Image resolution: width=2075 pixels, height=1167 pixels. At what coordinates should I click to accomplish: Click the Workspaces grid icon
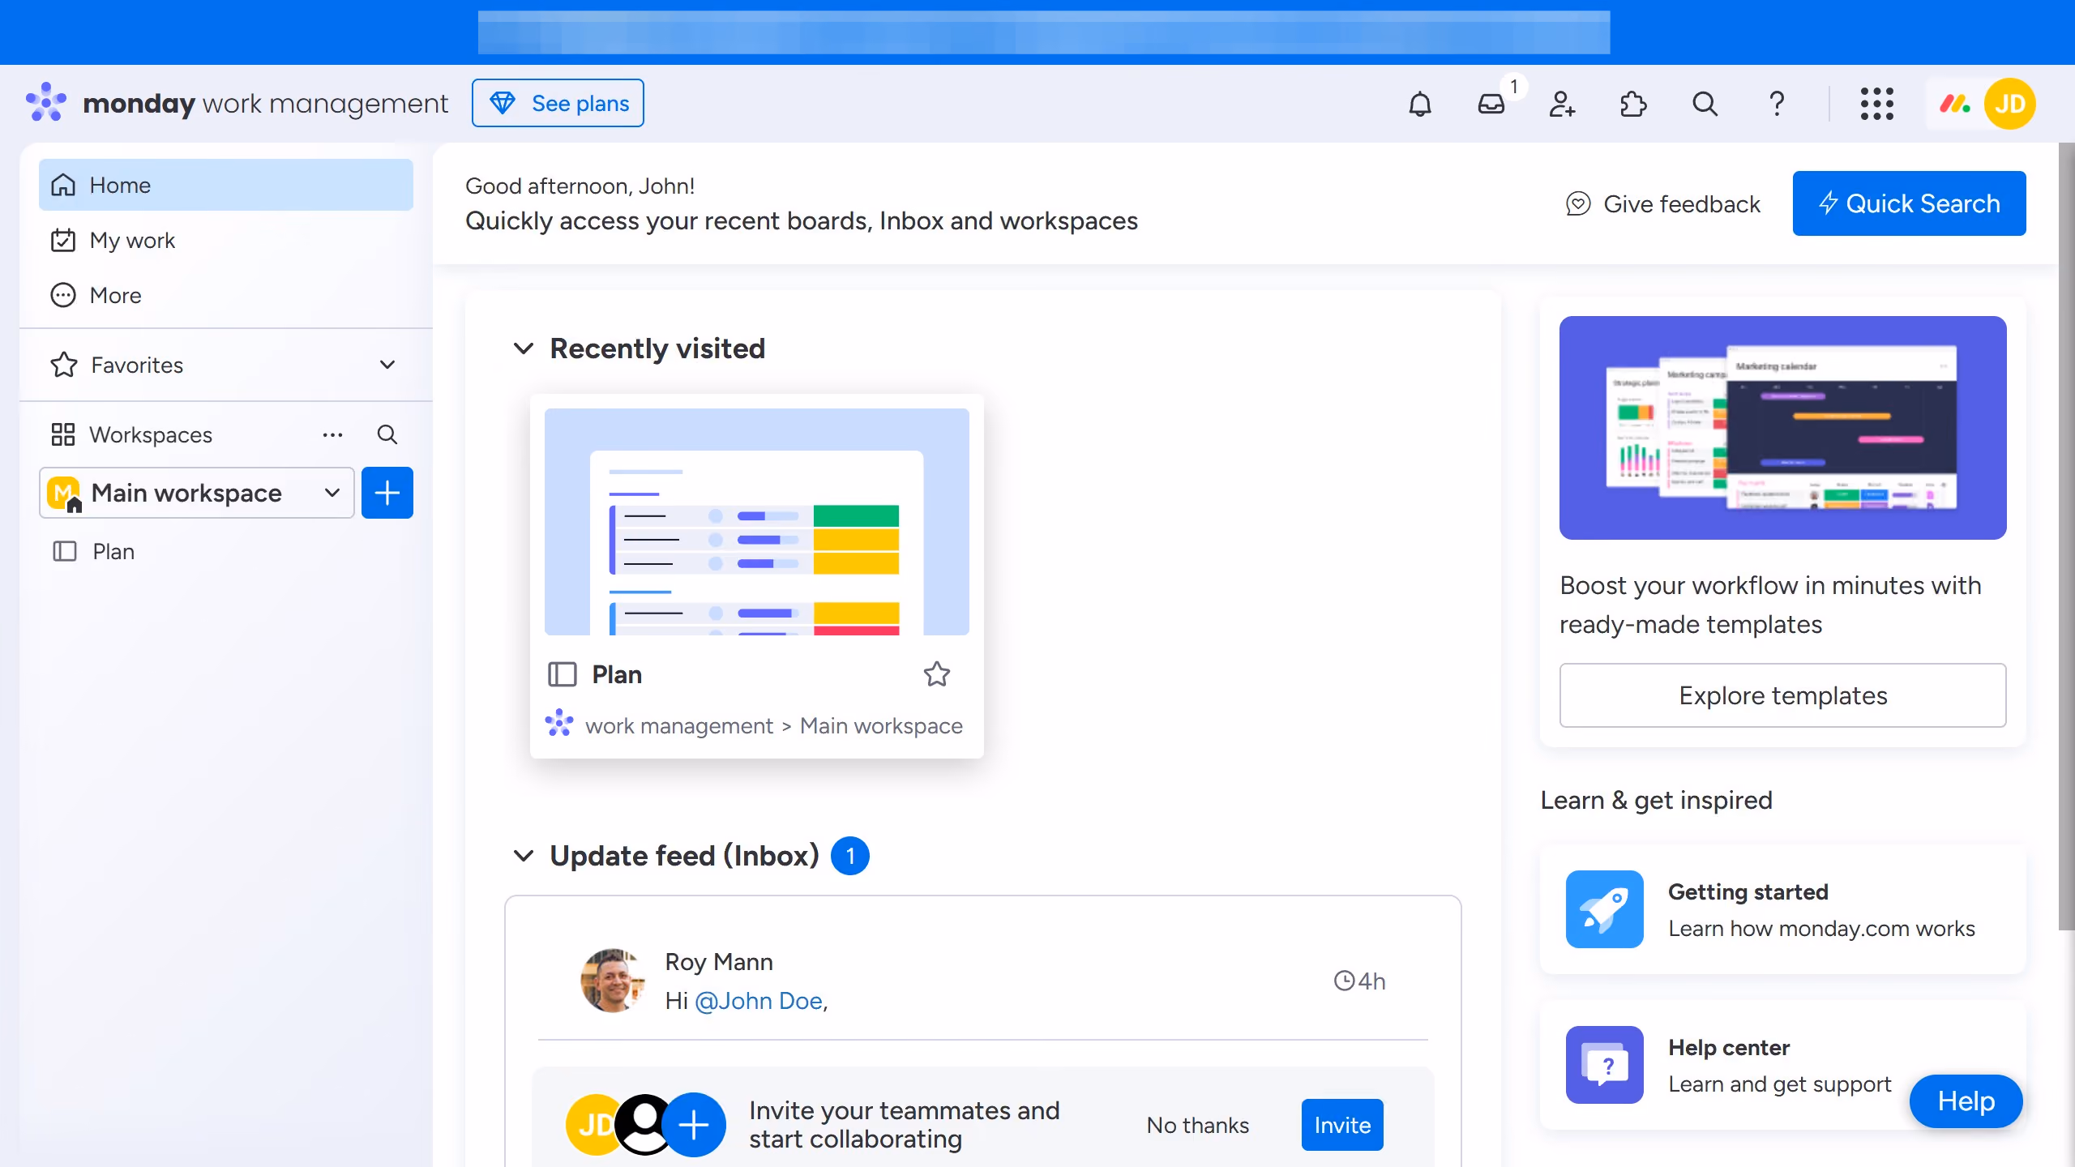[62, 434]
